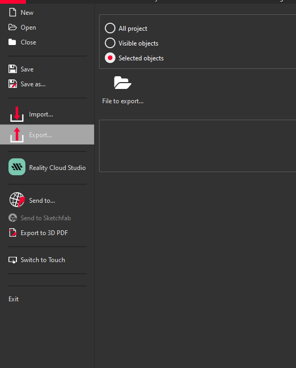Click the Open folder icon
This screenshot has height=368, width=296.
(13, 27)
